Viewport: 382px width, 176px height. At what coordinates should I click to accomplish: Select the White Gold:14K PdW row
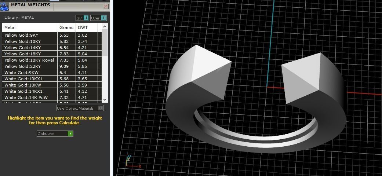click(x=52, y=98)
